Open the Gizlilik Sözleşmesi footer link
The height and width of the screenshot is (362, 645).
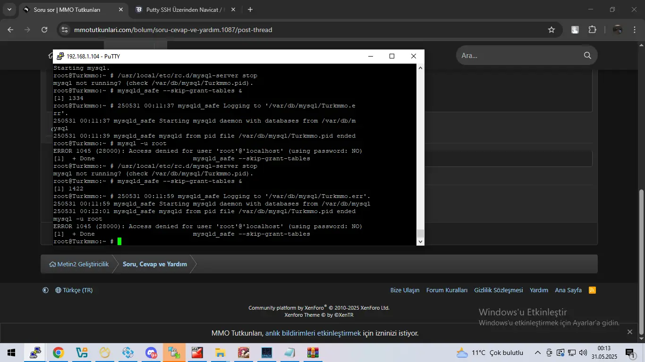coord(498,290)
